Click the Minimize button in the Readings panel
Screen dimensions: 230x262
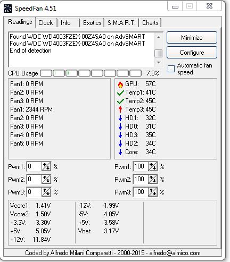[x=192, y=38]
